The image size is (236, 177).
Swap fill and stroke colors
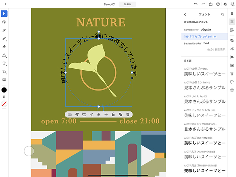coord(4,97)
